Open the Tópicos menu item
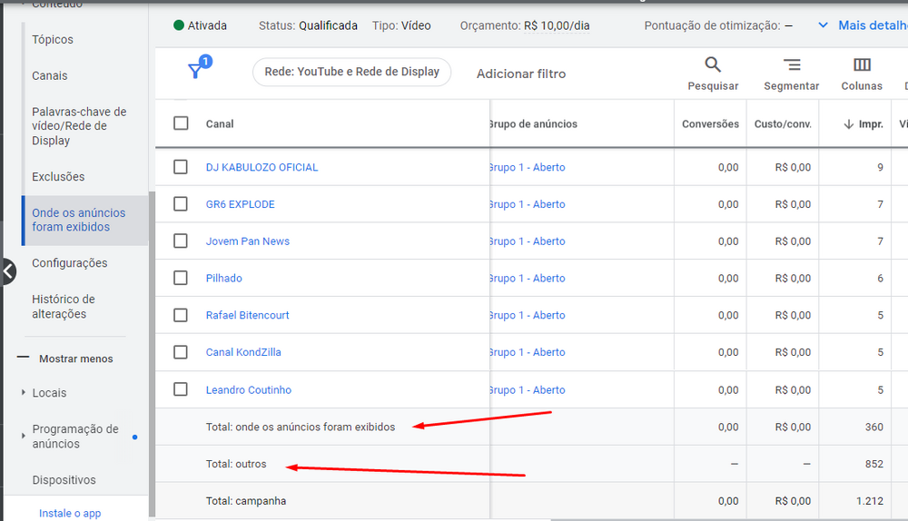 tap(53, 39)
